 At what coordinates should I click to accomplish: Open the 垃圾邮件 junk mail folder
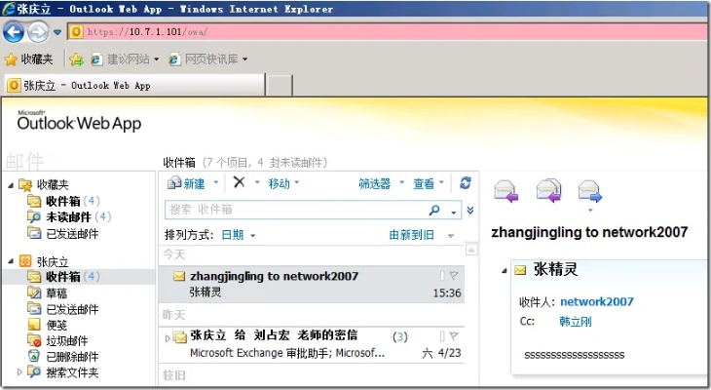point(57,341)
